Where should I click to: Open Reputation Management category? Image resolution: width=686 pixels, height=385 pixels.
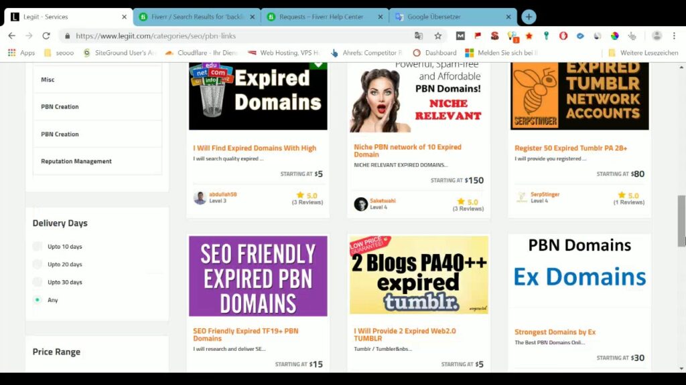click(97, 161)
